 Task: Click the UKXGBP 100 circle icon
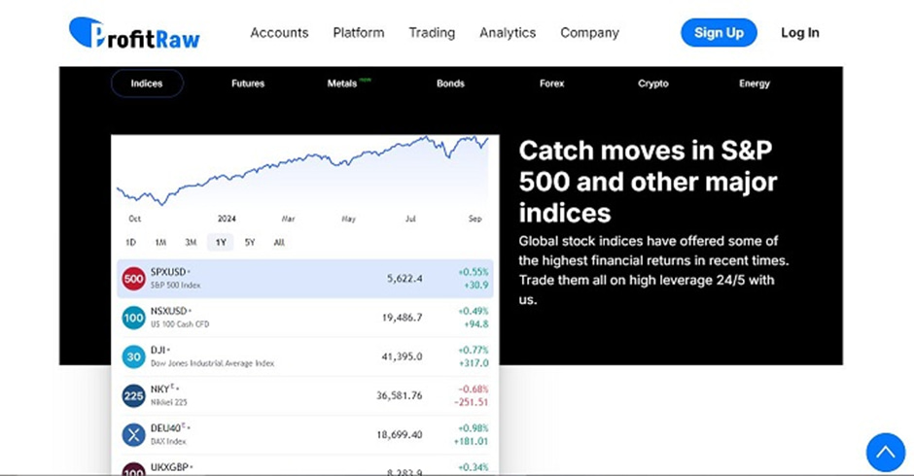point(133,470)
